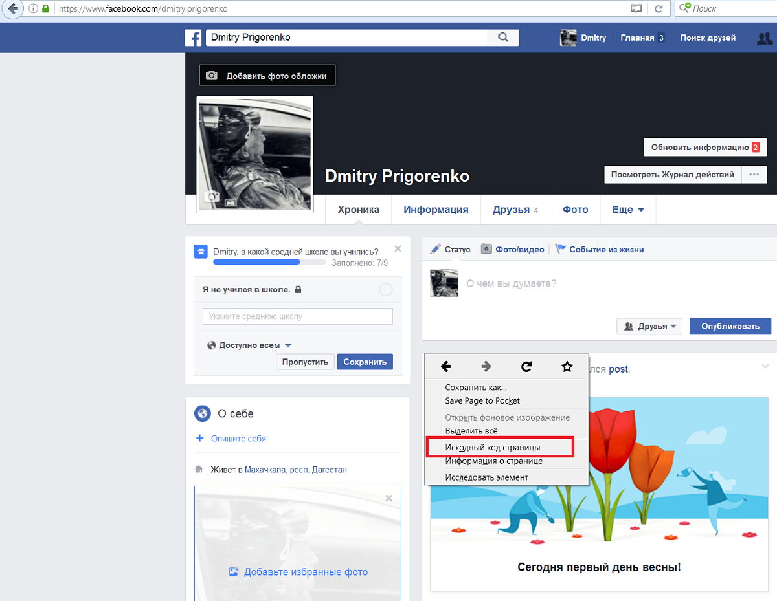Click the life event flag icon

[561, 249]
